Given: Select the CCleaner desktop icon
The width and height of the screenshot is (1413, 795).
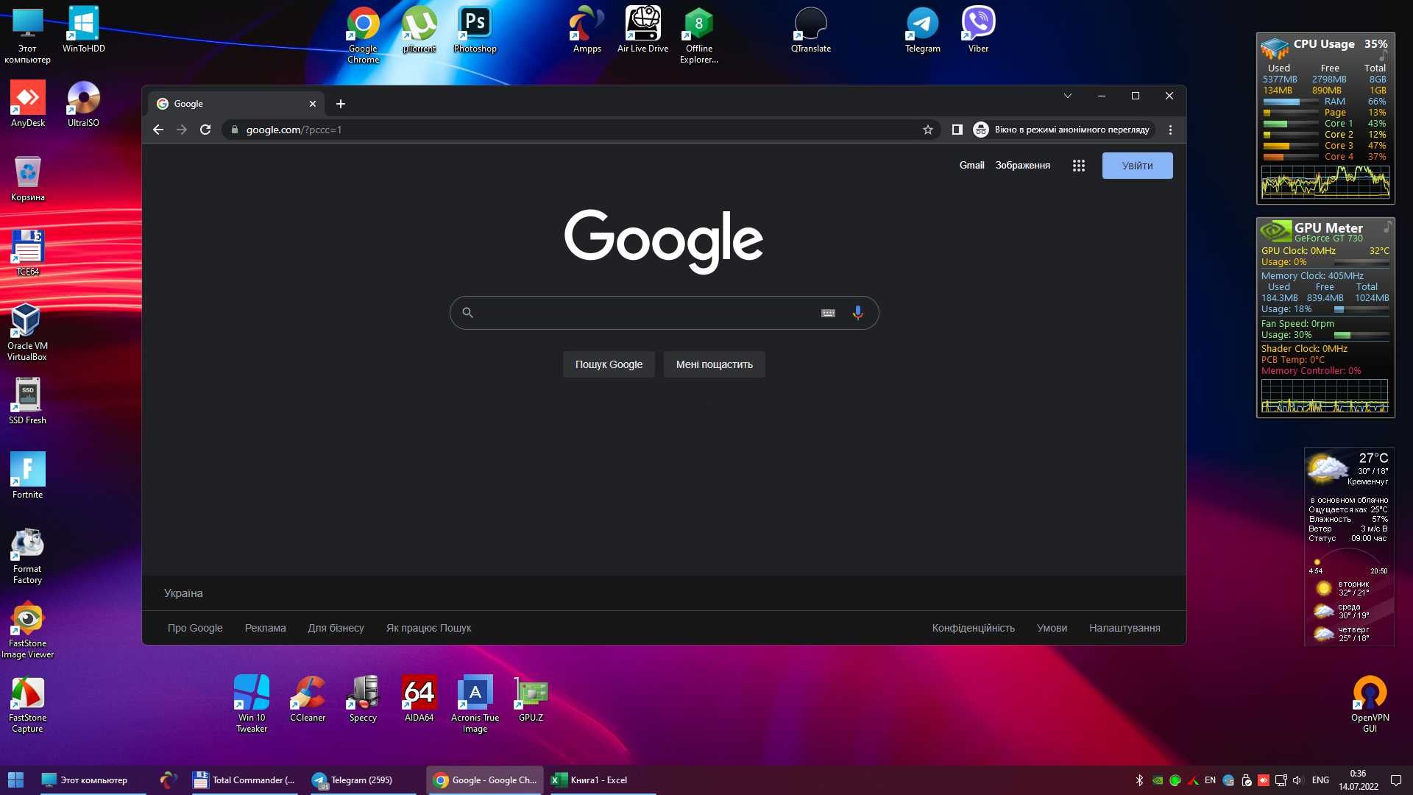Looking at the screenshot, I should click(307, 699).
